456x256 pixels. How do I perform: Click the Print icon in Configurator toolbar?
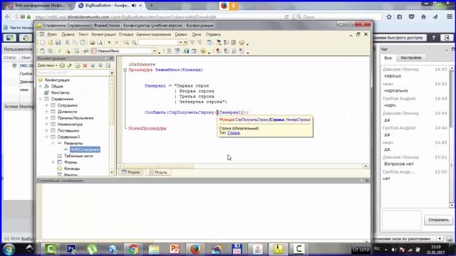click(92, 43)
